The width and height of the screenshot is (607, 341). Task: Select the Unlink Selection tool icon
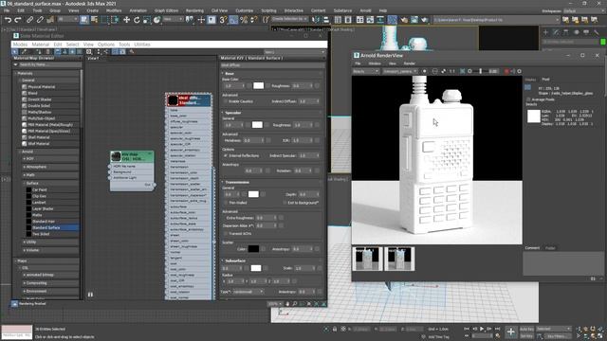click(40, 20)
